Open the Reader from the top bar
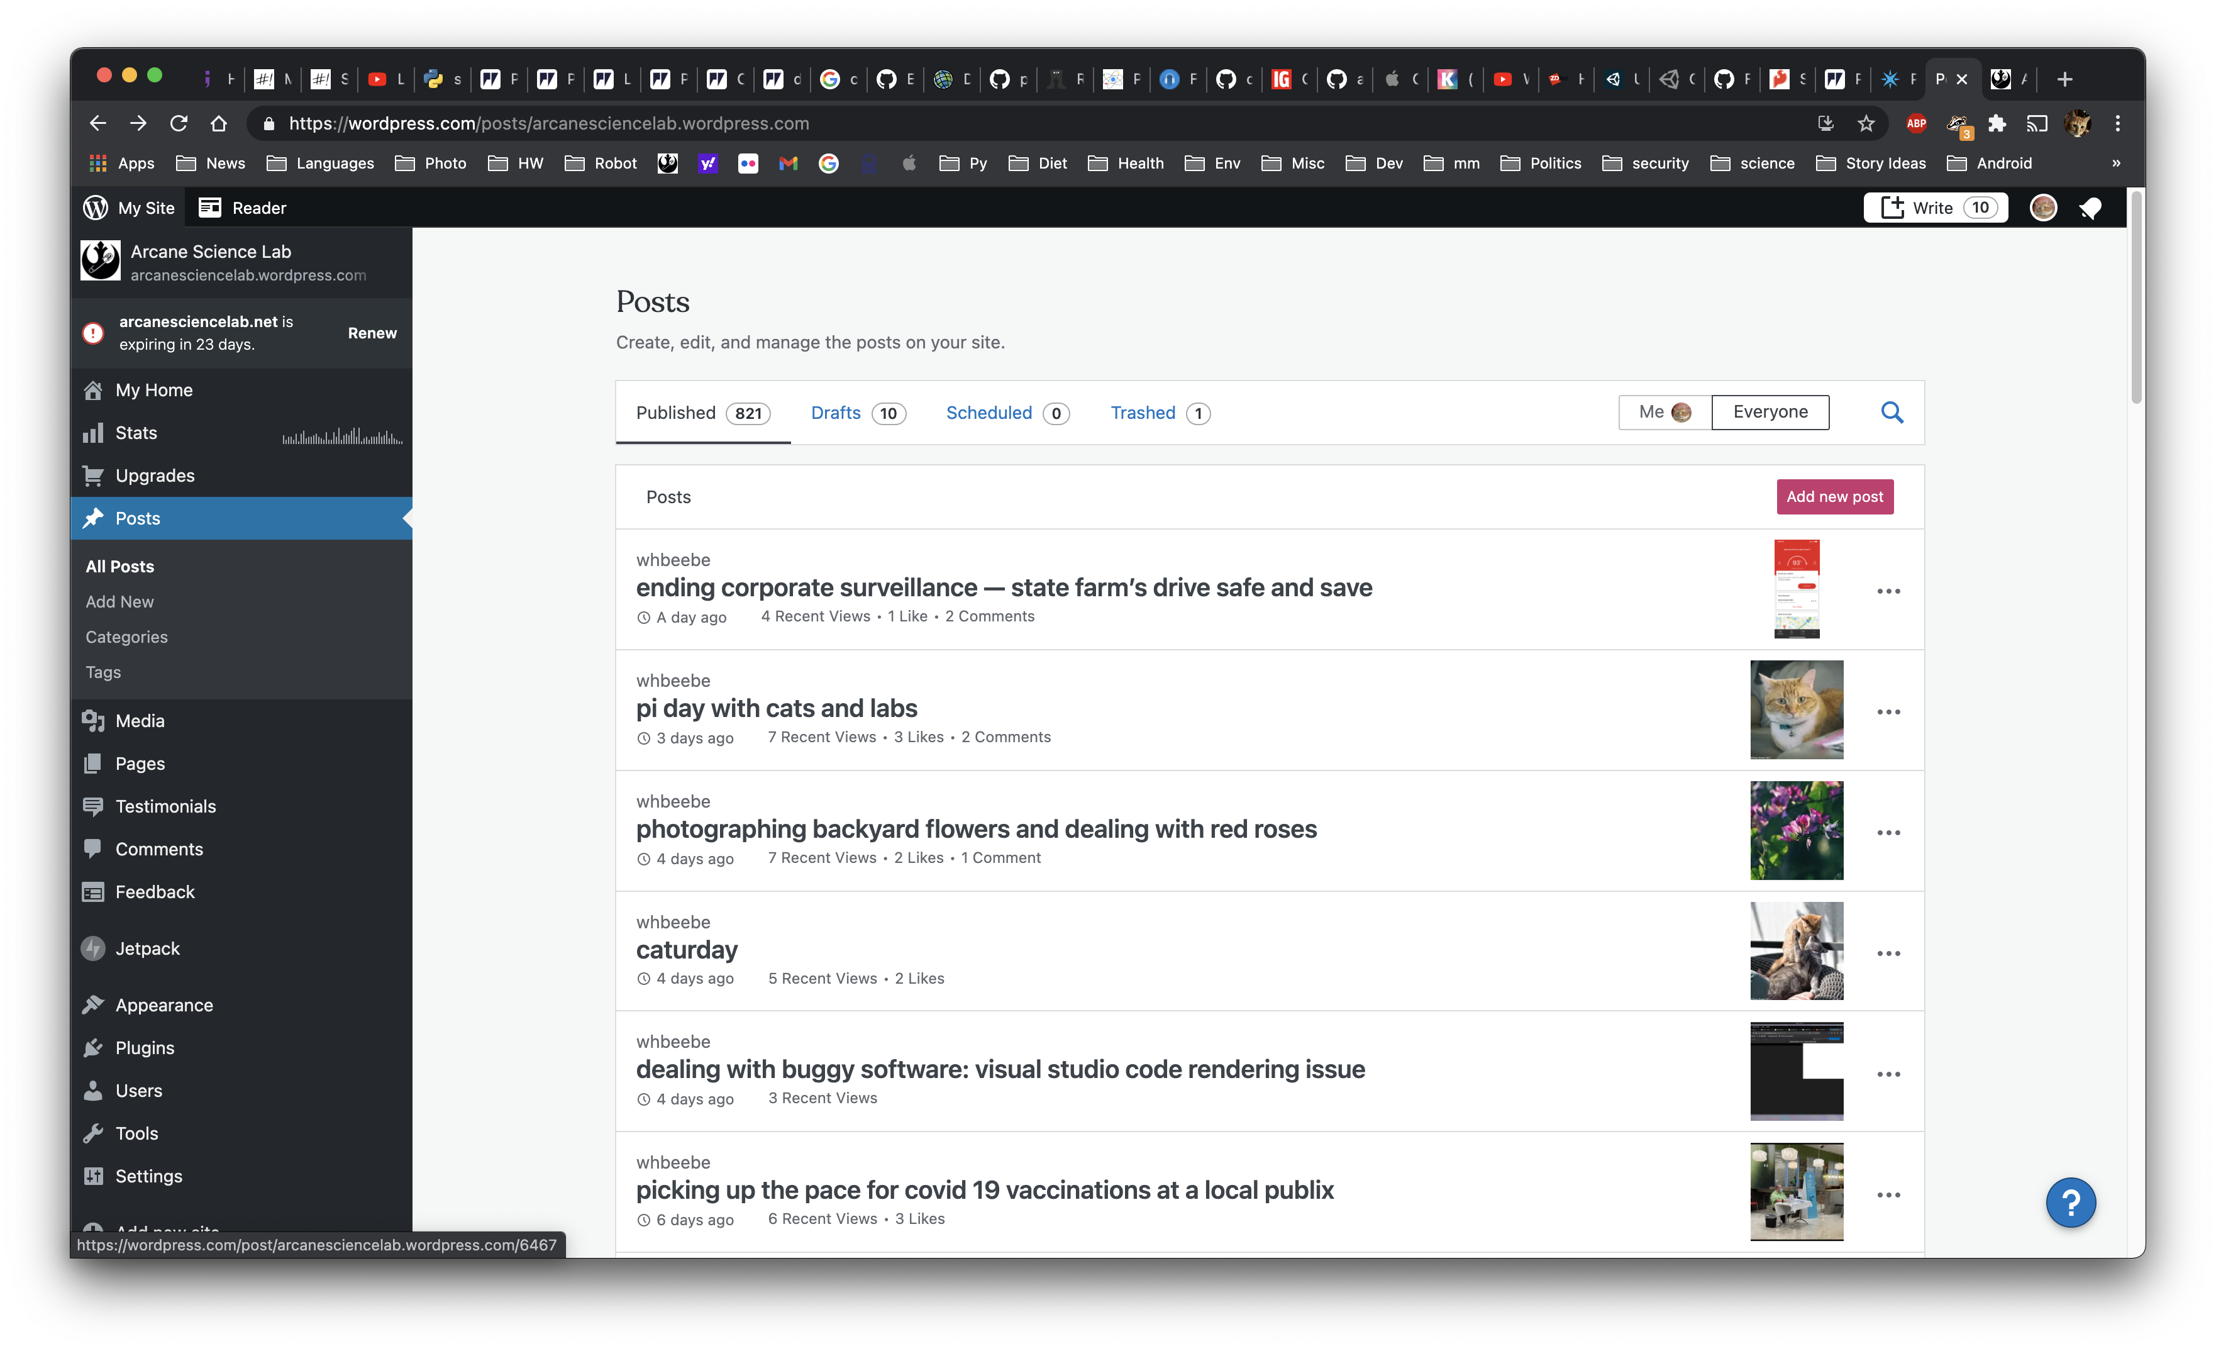The height and width of the screenshot is (1351, 2216). pyautogui.click(x=243, y=208)
